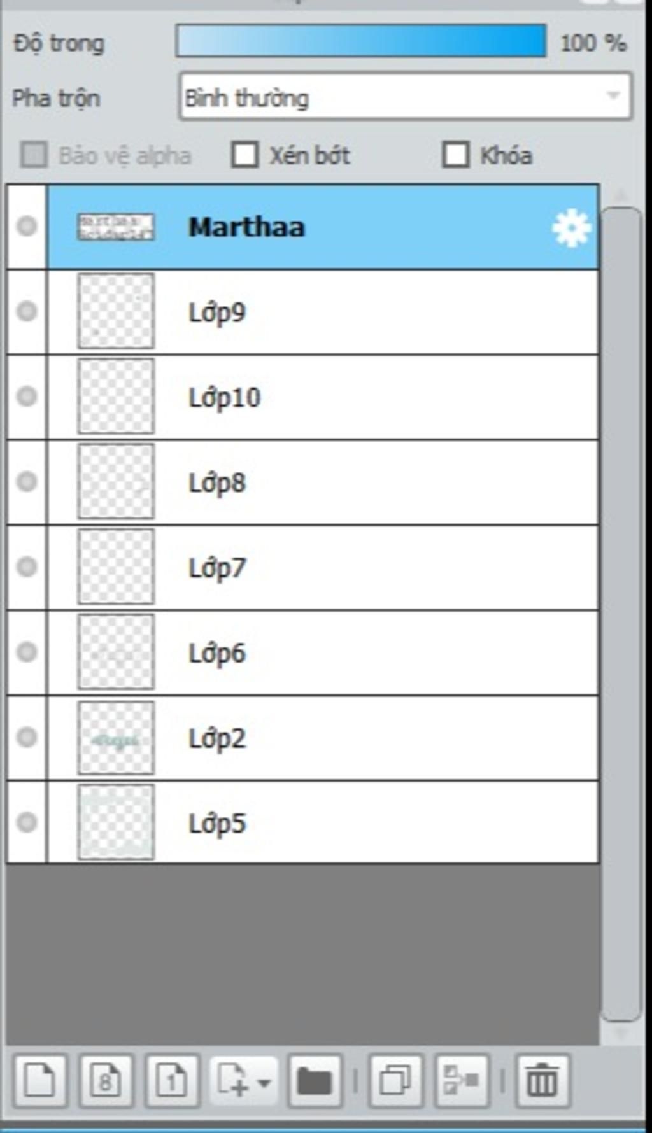Open the Pha trộn blending mode dropdown
Image resolution: width=652 pixels, height=1133 pixels.
click(406, 97)
